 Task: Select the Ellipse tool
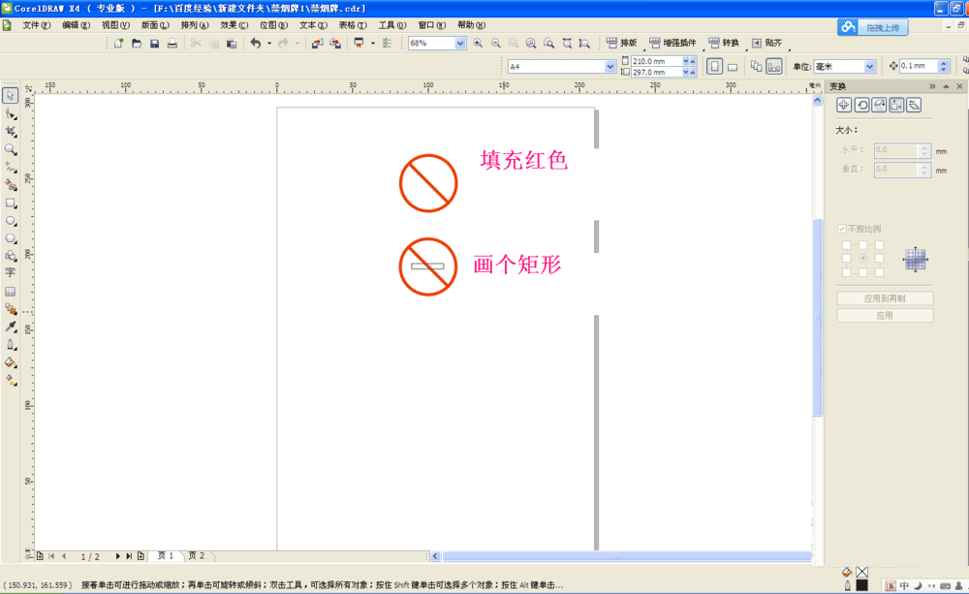coord(12,221)
